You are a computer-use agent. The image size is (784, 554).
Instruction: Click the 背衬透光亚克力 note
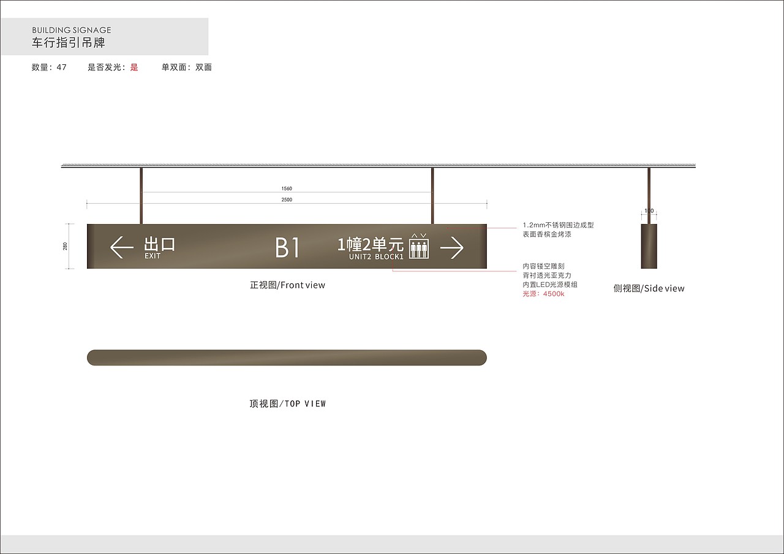coord(547,275)
